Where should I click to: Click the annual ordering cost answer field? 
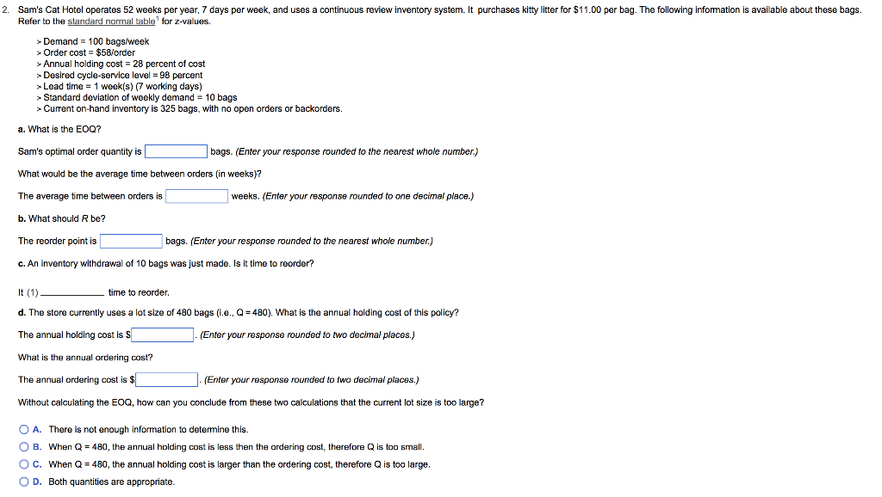(165, 379)
